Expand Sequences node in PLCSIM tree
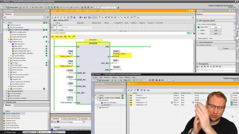Screen dimensions: 239x134 pos(98,108)
